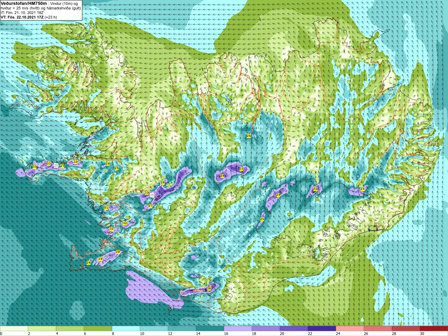This screenshot has height=336, width=448.
Task: Click the 12–14 m/s teal legend swatch
Action: (x=182, y=329)
